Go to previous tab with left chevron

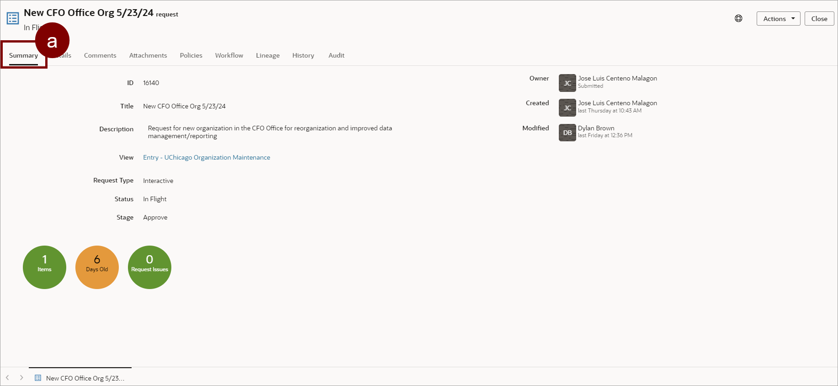tap(7, 378)
